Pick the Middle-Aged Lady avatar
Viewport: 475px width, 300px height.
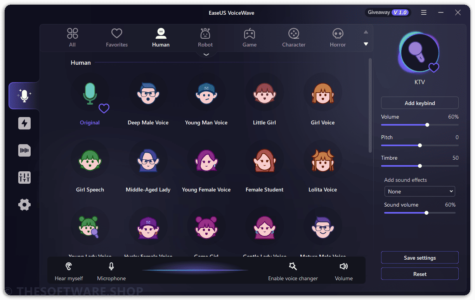pyautogui.click(x=148, y=160)
